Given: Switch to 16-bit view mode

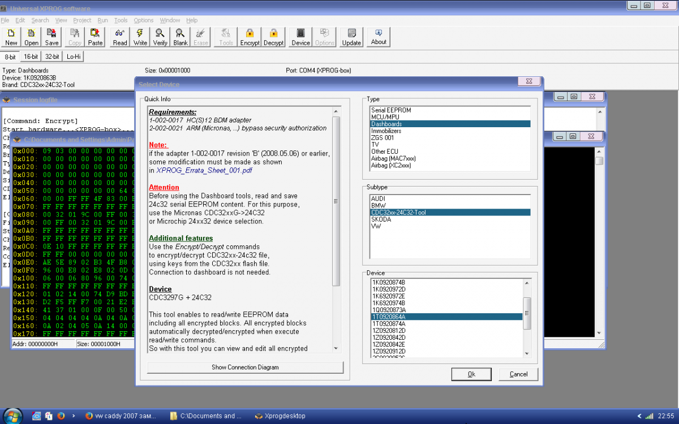Looking at the screenshot, I should point(31,57).
